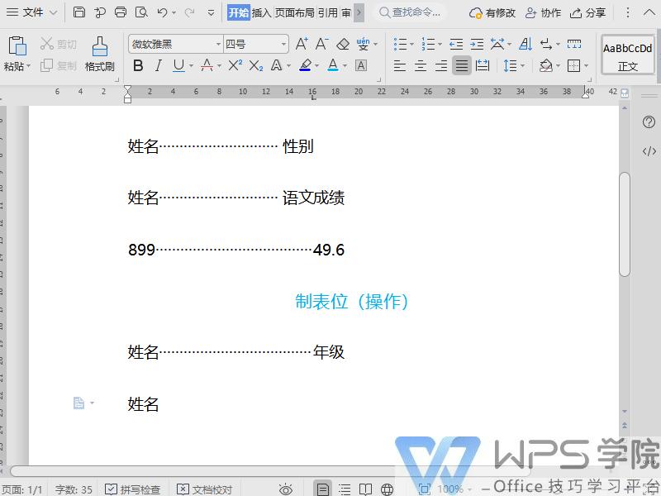This screenshot has height=496, width=661.
Task: Toggle center paragraph alignment
Action: (420, 64)
